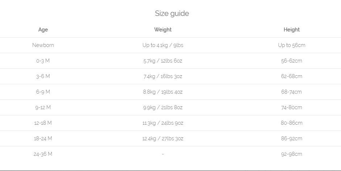Click the 6-9 M age cell
This screenshot has height=171, width=341.
[x=43, y=92]
